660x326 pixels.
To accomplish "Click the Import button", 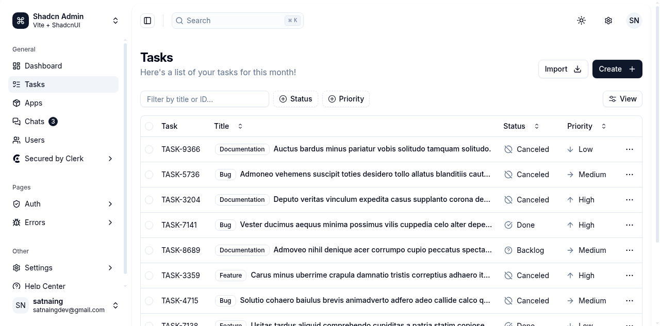I will (x=563, y=69).
